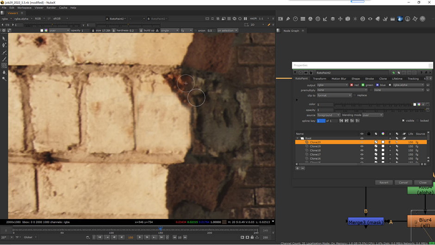Open the rgba.alpha dropdown in properties
Viewport: 435px width, 245px height.
(x=408, y=85)
